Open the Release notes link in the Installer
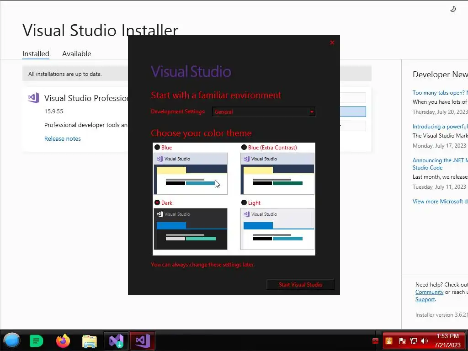The image size is (468, 351). coord(62,138)
